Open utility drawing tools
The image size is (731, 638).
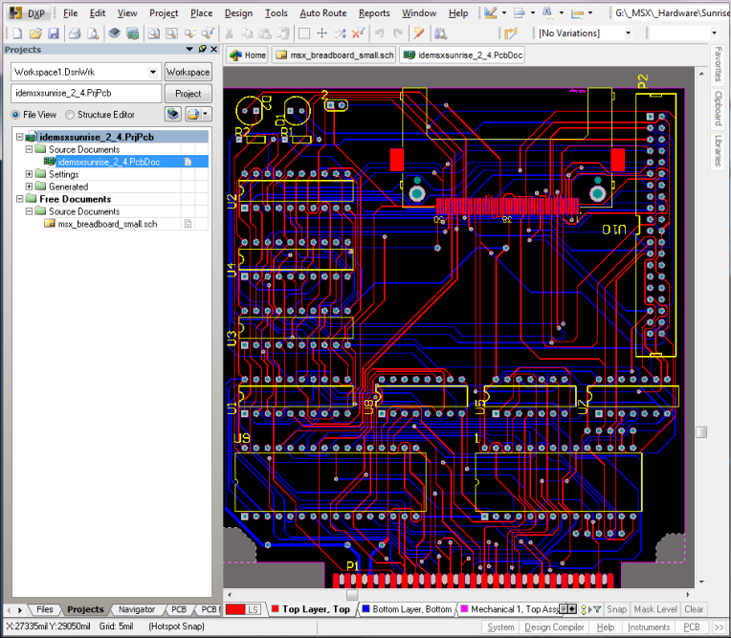[491, 13]
